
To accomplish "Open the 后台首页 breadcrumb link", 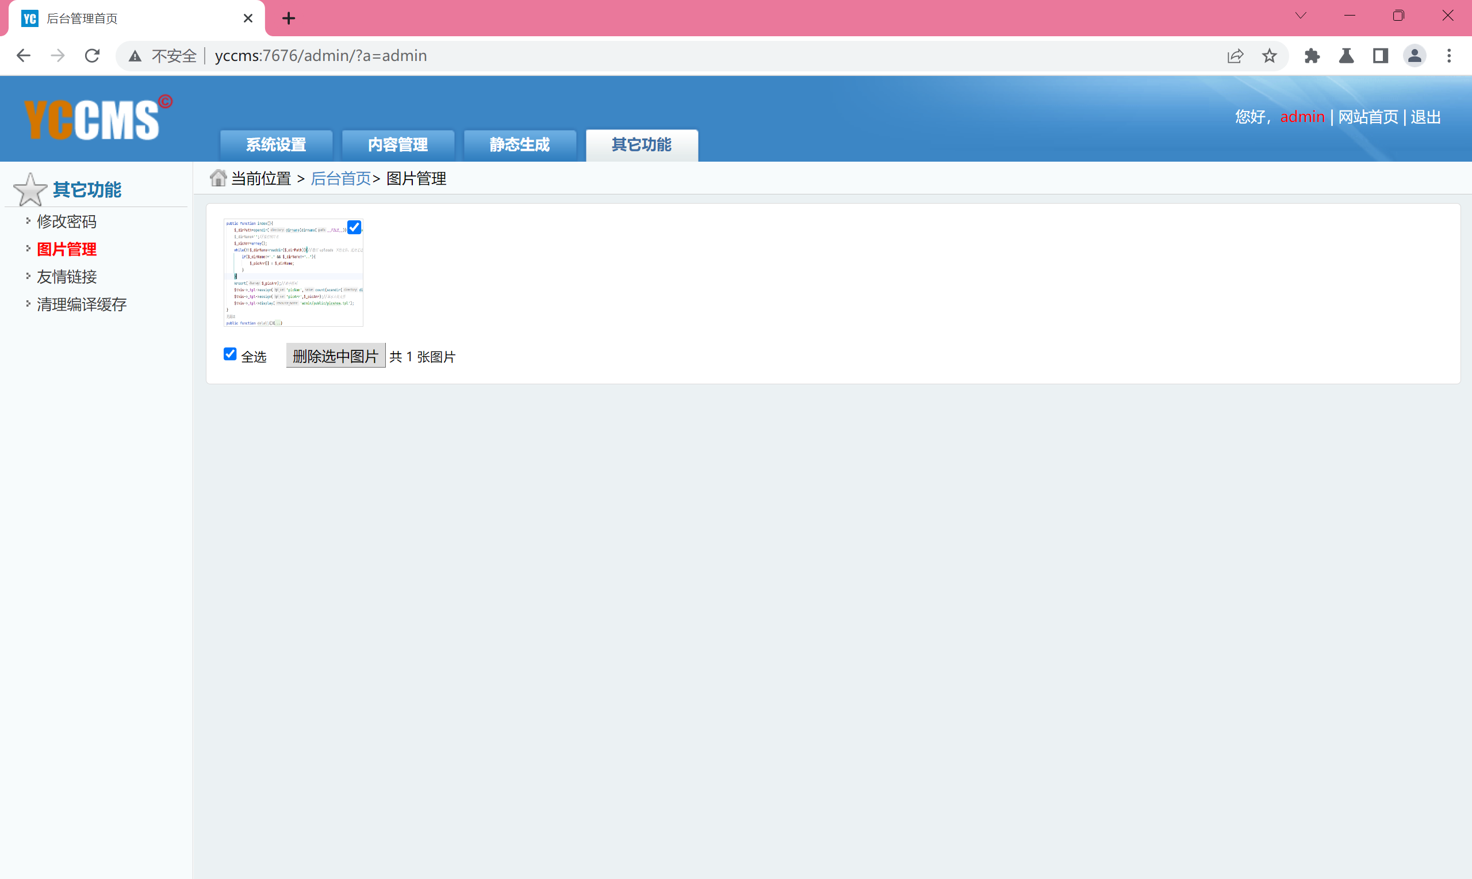I will pos(340,178).
